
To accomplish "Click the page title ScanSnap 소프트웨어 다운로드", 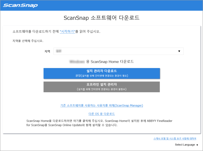I will (x=101, y=18).
